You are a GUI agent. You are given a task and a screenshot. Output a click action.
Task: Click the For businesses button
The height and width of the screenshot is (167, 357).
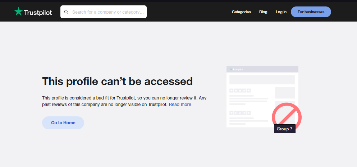(x=311, y=12)
